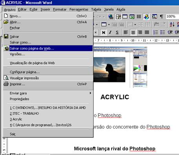The height and width of the screenshot is (155, 179).
Task: Select Visualização de página da Web
Action: pos(48,63)
